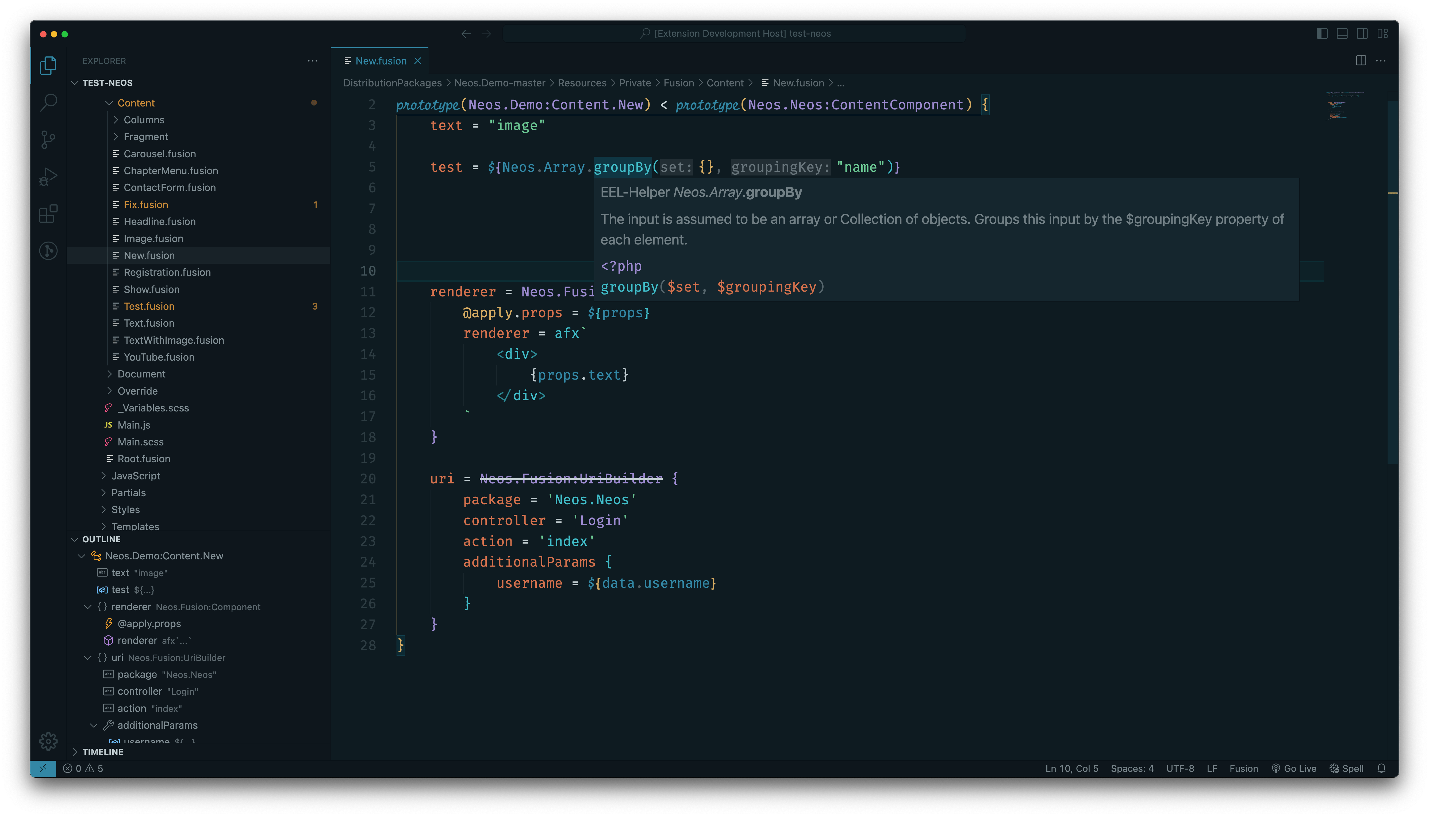Toggle the secondary side bar layout button
The image size is (1429, 817).
pos(1362,34)
